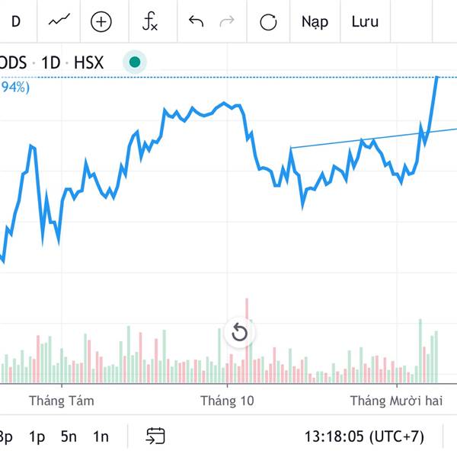The image size is (457, 457).
Task: Click the circular refresh icon in toolbar
Action: 268,21
